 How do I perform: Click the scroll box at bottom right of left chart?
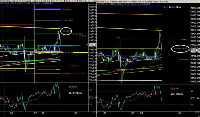click(95, 112)
